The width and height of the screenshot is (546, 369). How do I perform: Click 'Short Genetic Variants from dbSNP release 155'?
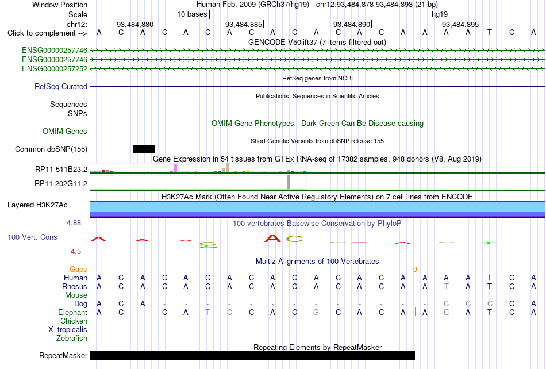(317, 141)
